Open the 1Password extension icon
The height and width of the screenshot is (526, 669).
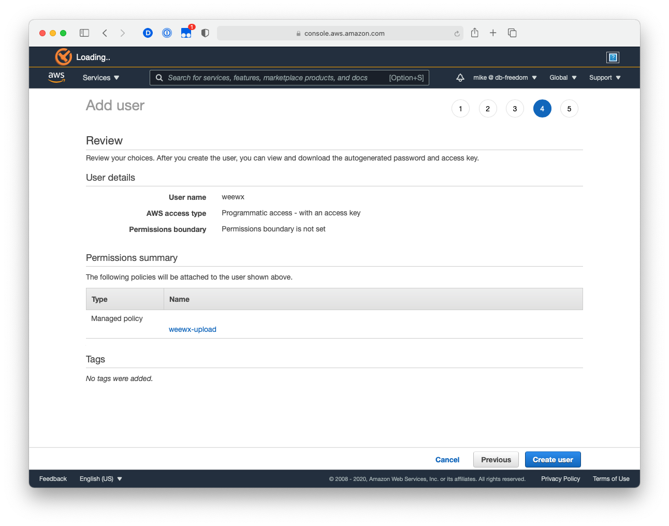(167, 33)
